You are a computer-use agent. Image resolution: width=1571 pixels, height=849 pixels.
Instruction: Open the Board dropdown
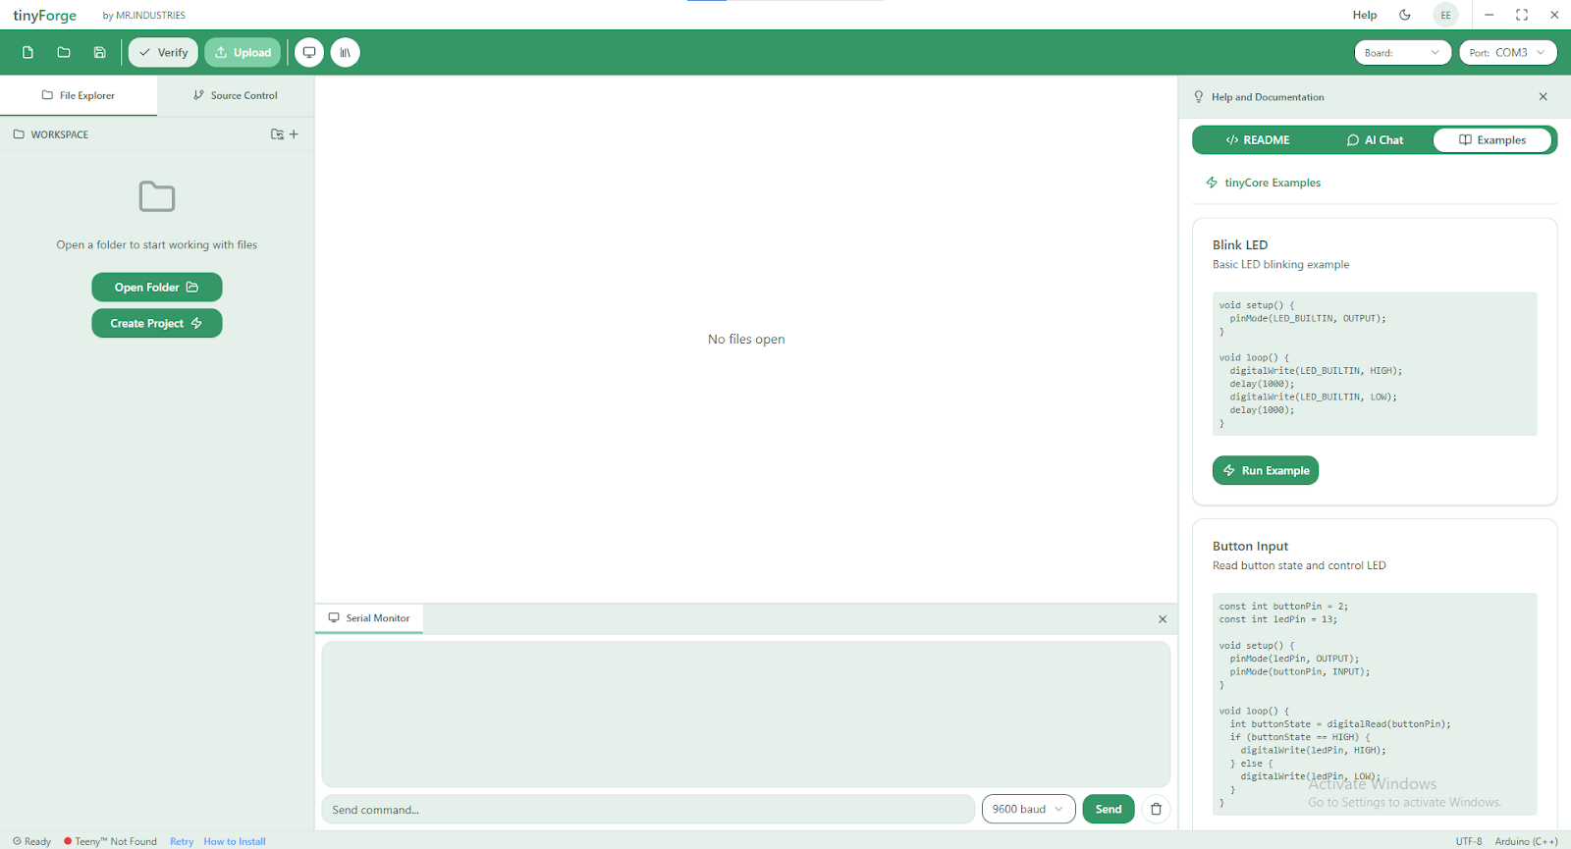click(1401, 53)
